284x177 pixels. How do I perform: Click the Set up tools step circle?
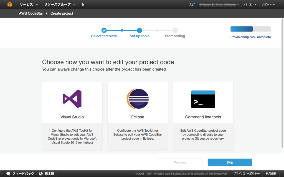[140, 30]
